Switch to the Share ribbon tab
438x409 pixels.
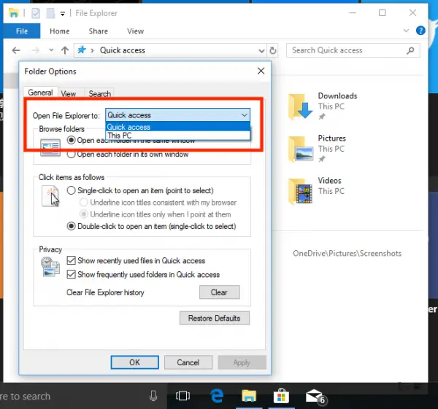[x=99, y=31]
